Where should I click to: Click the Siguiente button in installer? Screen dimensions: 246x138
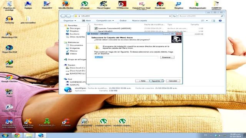tap(157, 81)
